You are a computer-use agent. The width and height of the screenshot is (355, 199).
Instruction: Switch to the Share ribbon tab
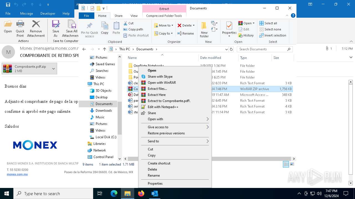(118, 16)
